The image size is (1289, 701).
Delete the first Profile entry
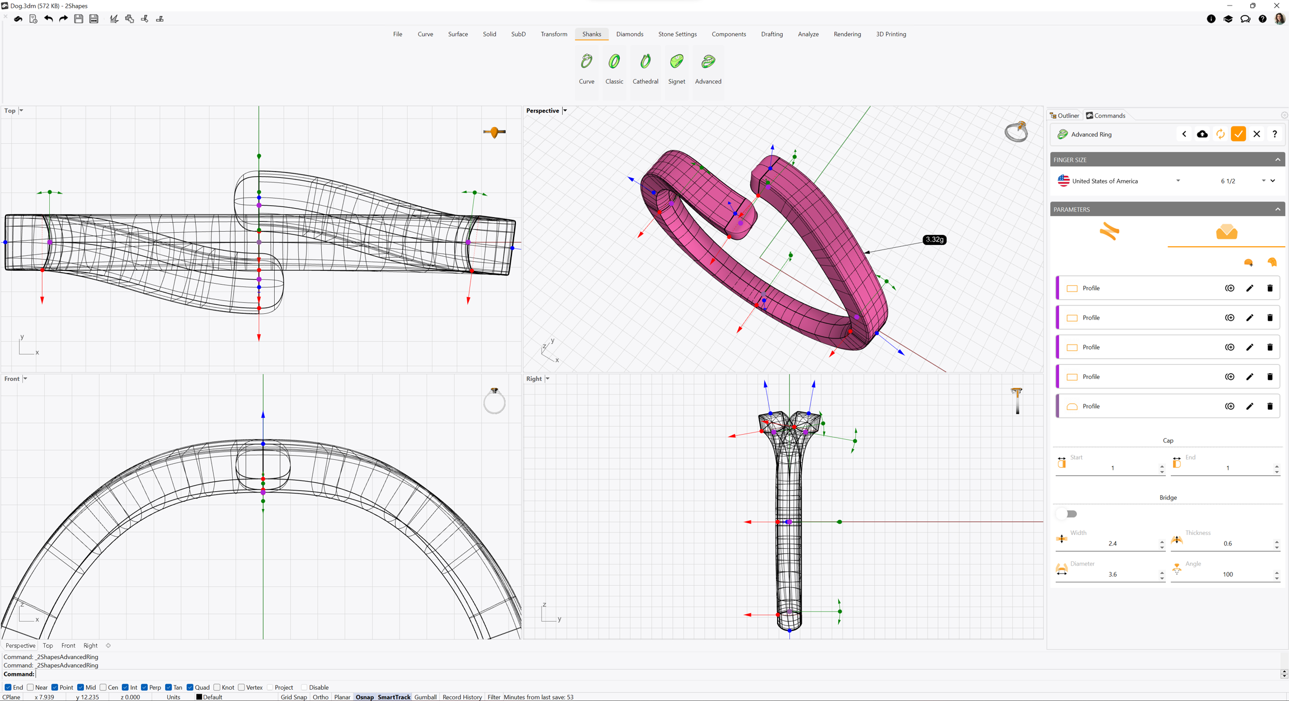click(1269, 288)
